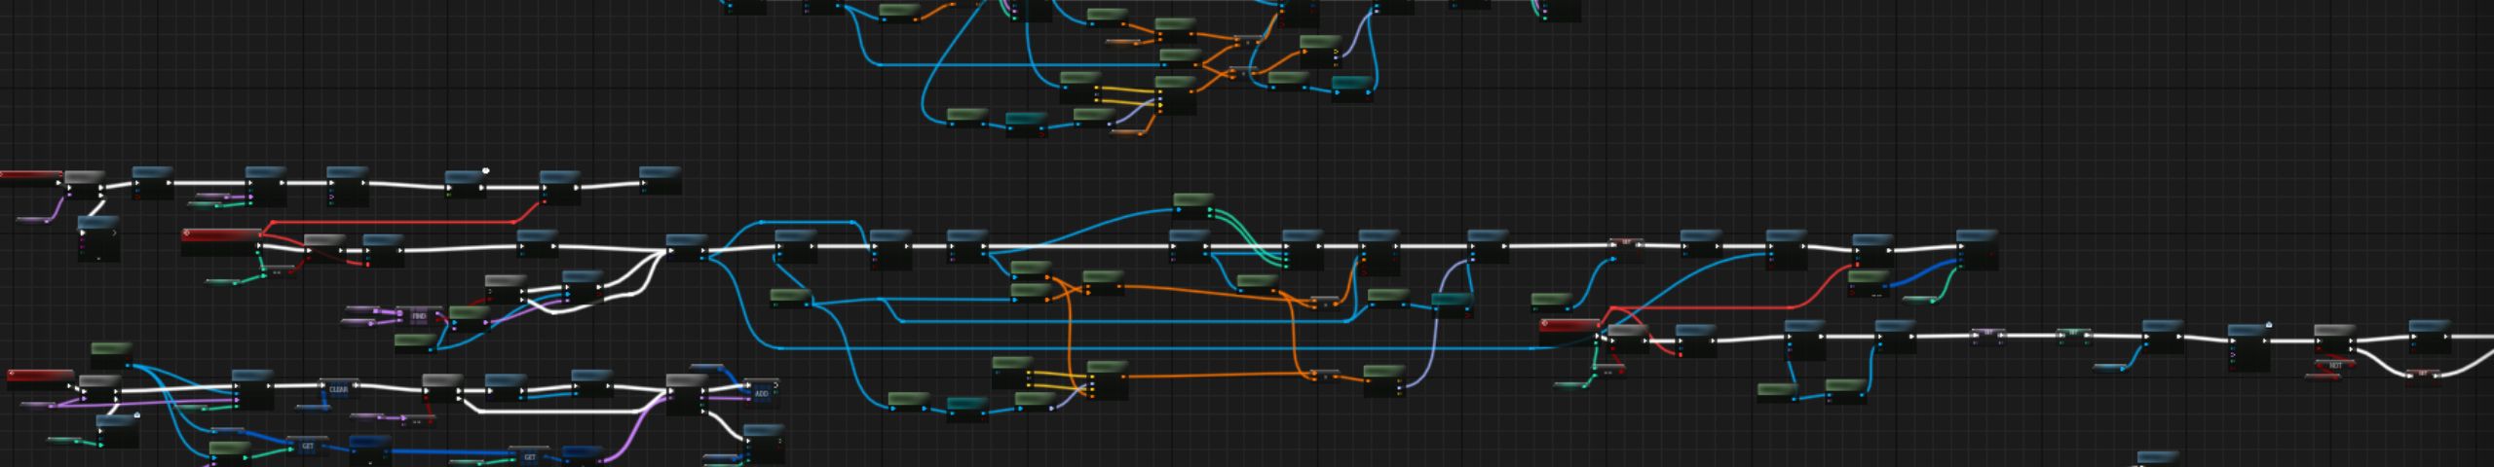Click the white comment bubble above the node
This screenshot has width=2494, height=467.
[x=485, y=171]
